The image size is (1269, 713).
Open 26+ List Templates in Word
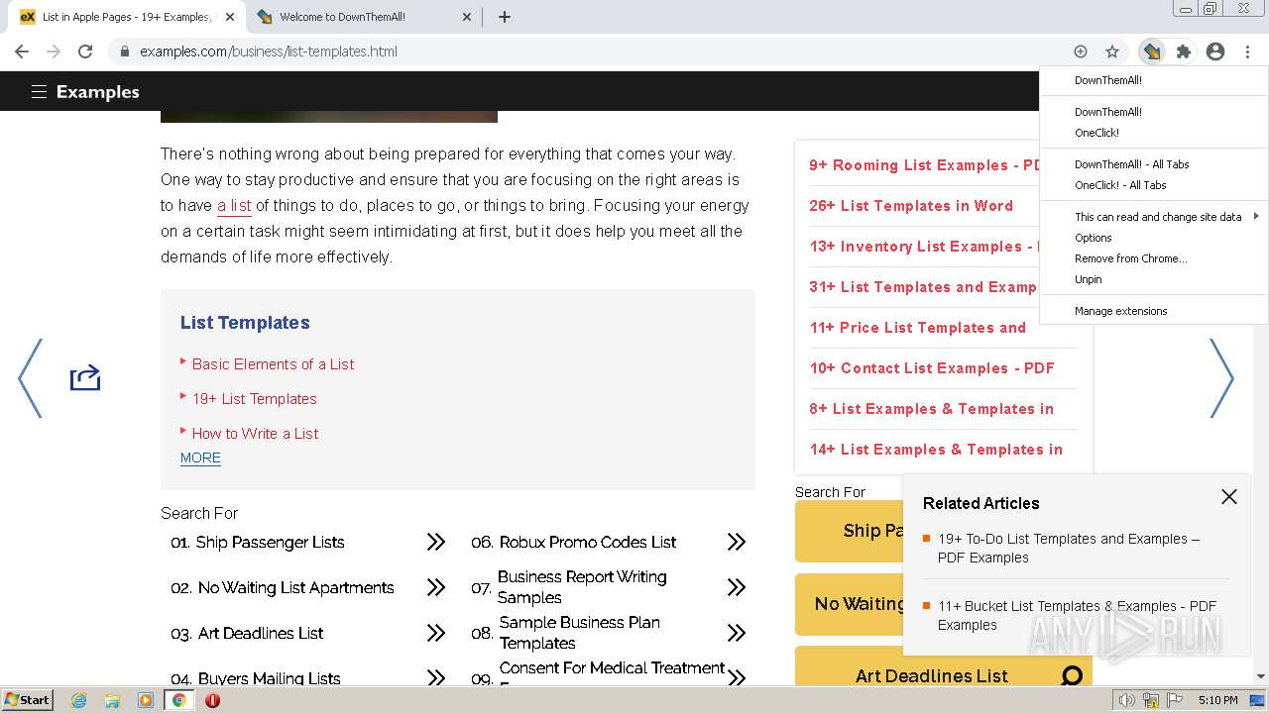pos(911,206)
